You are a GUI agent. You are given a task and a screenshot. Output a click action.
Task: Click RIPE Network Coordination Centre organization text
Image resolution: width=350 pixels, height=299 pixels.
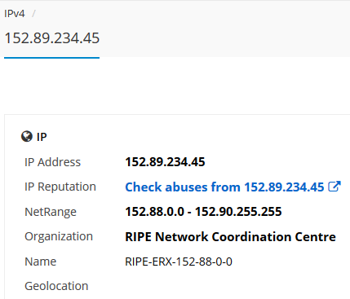pos(230,236)
